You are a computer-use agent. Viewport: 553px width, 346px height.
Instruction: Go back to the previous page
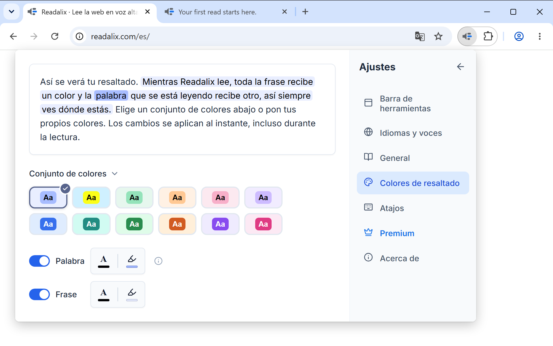[x=13, y=36]
